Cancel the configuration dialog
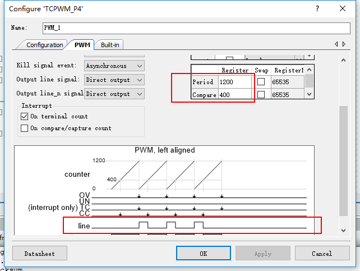360x271 pixels. click(x=322, y=254)
